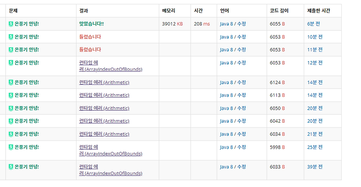Open Java 8 source of 10분 전 submission
The image size is (361, 187).
point(226,37)
